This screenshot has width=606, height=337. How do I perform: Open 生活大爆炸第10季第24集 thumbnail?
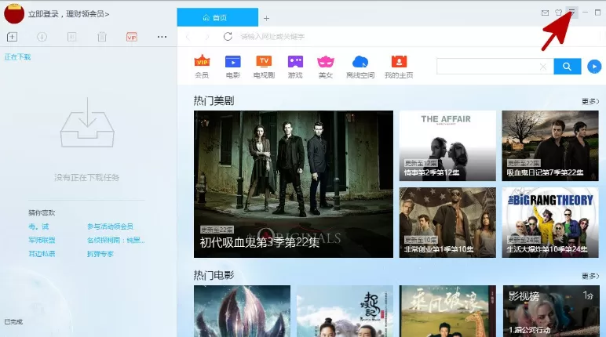tap(550, 223)
